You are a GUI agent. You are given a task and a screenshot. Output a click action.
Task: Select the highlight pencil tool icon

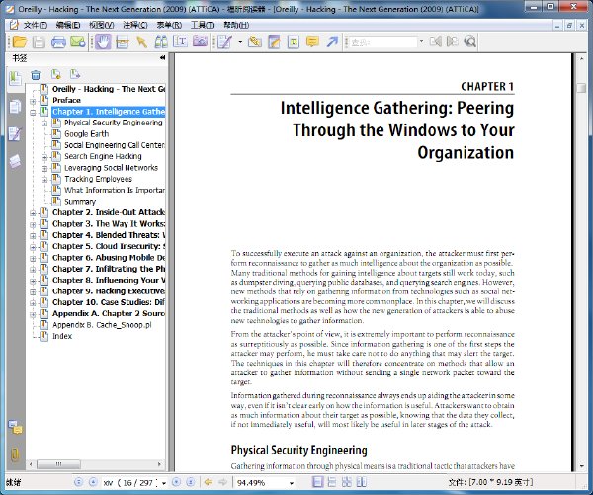[274, 41]
